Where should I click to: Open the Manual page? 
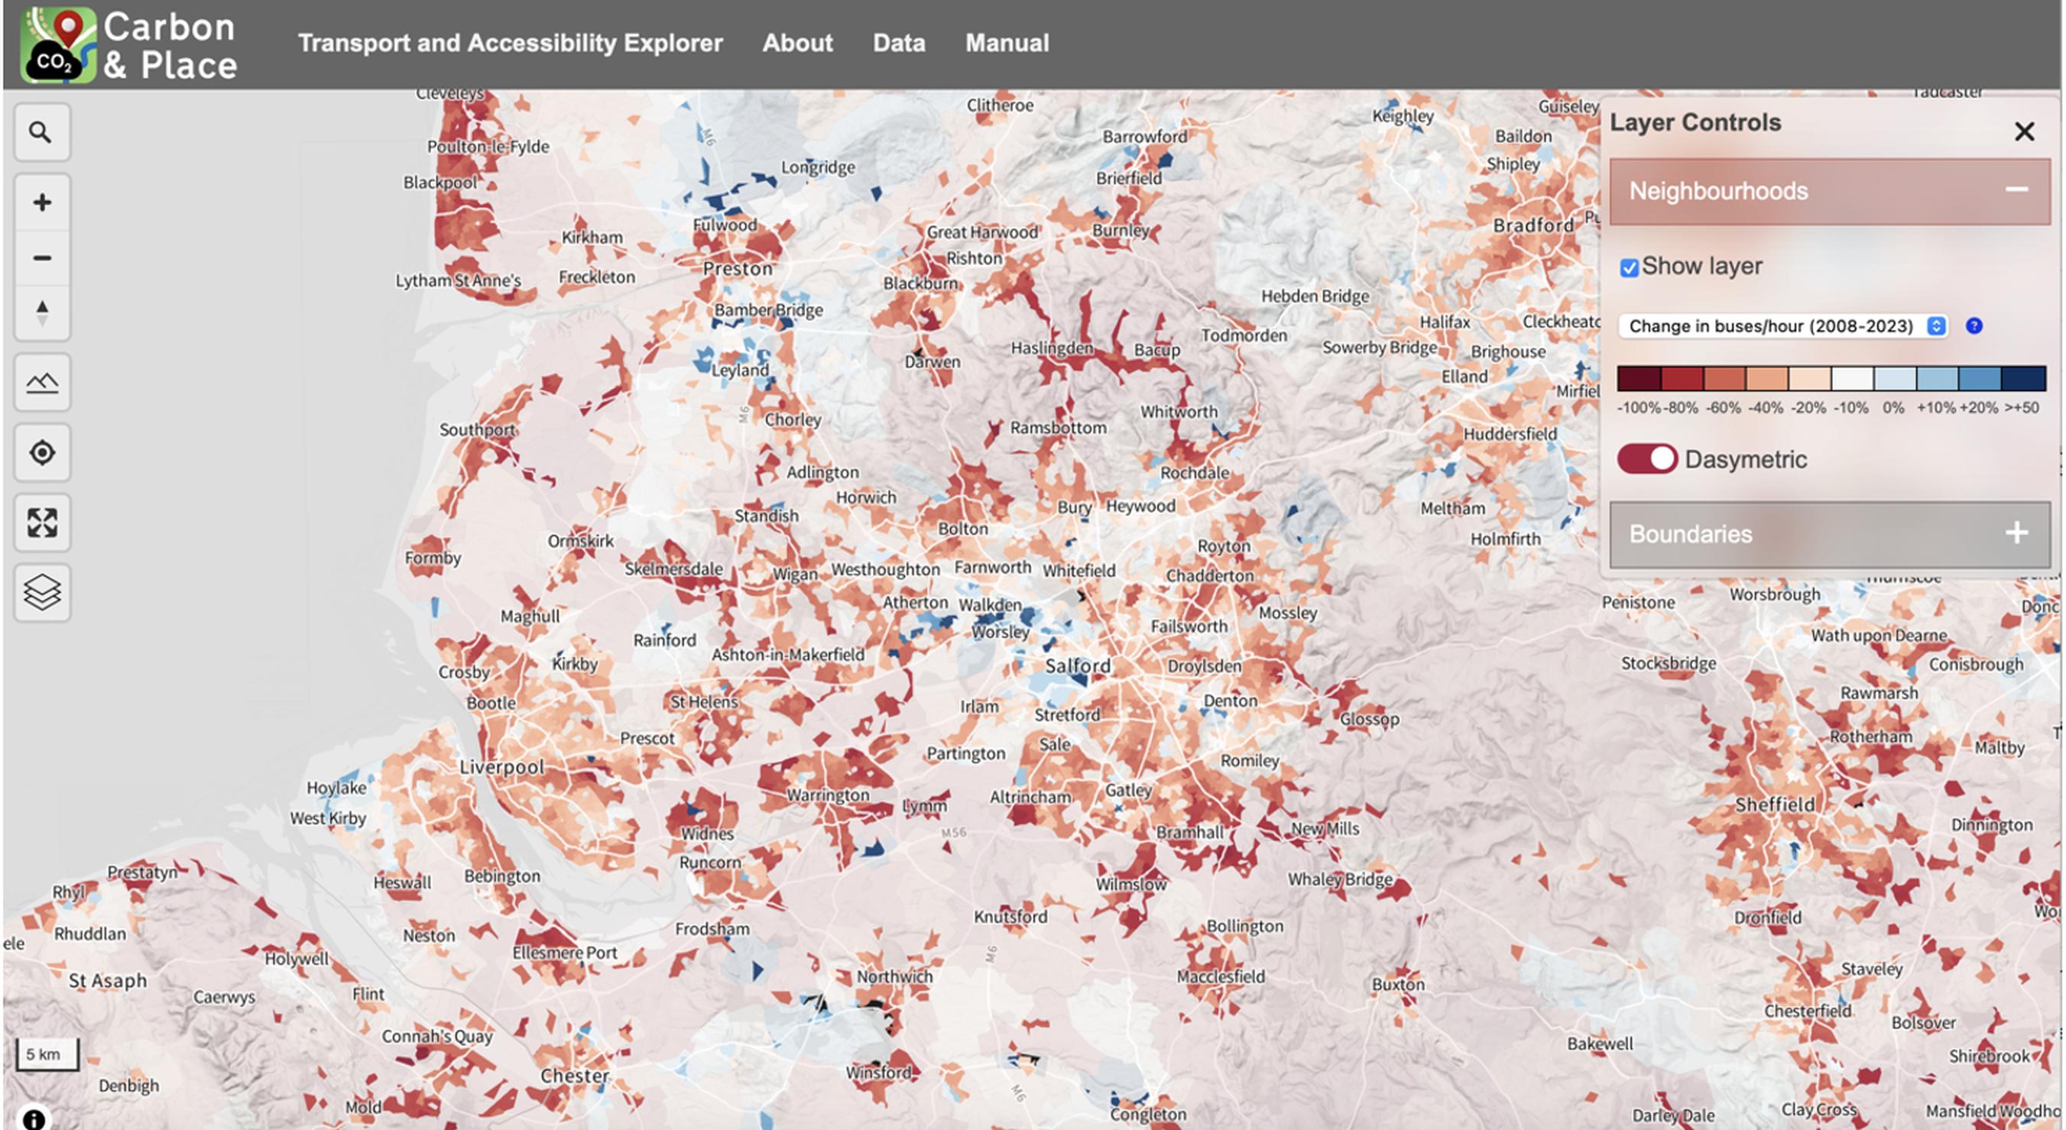[x=1007, y=44]
